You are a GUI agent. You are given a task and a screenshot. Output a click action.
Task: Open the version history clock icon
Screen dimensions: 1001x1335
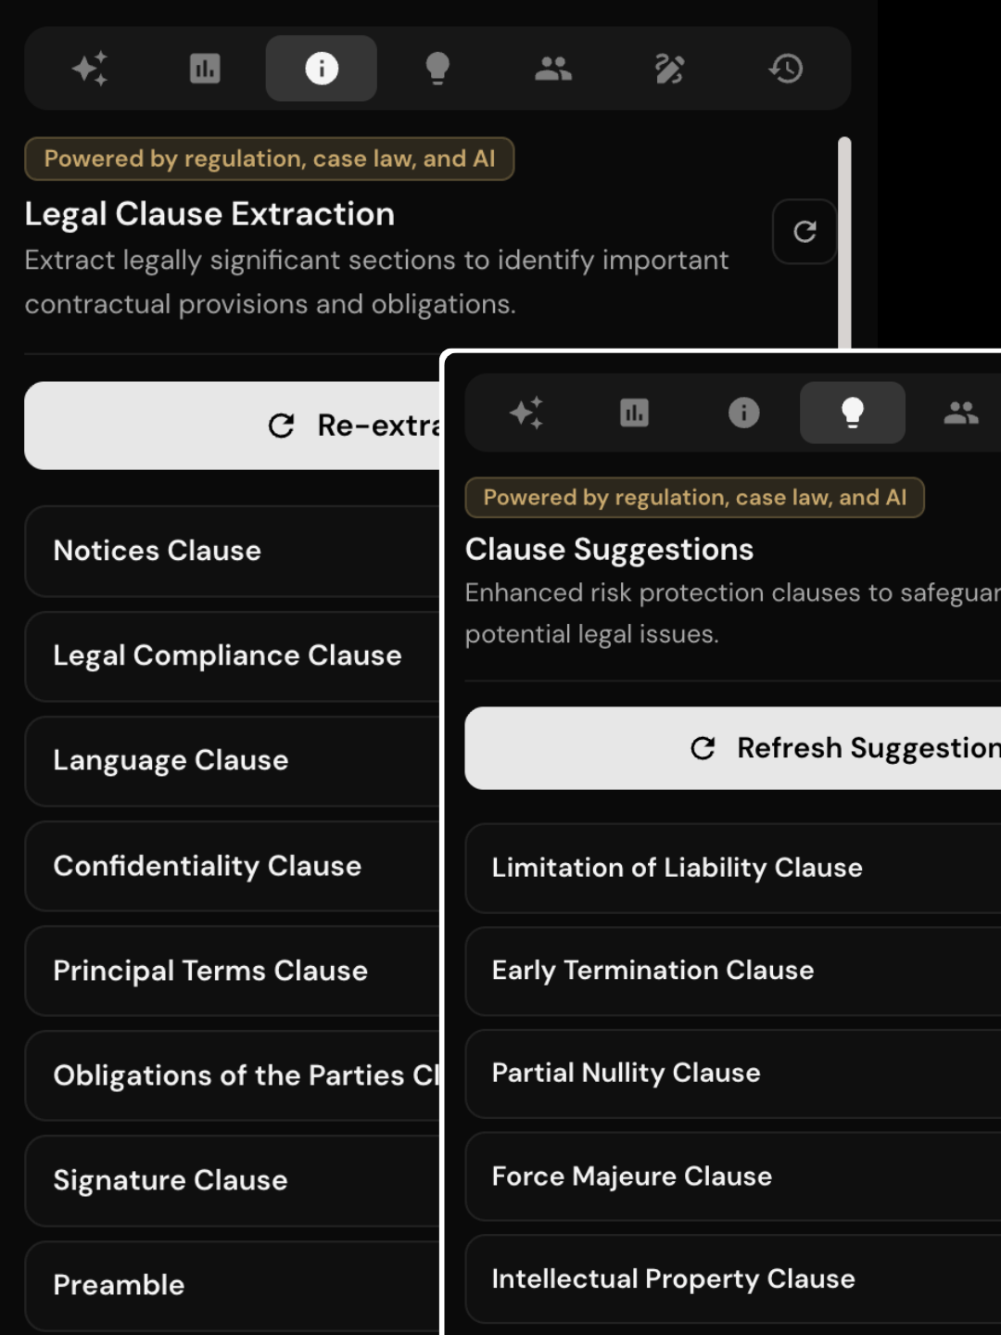click(x=786, y=68)
